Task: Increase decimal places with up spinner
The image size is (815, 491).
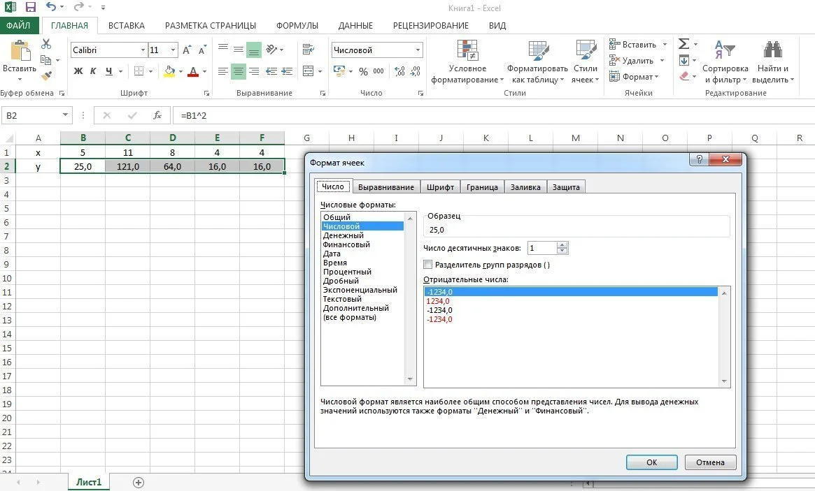Action: [562, 245]
